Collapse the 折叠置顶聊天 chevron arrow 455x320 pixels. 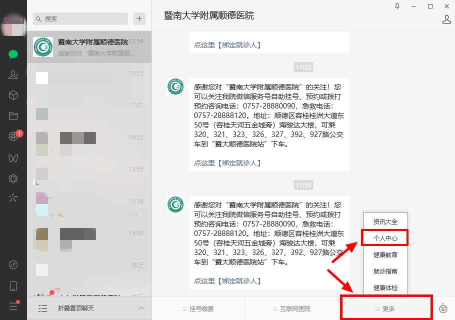pyautogui.click(x=141, y=308)
